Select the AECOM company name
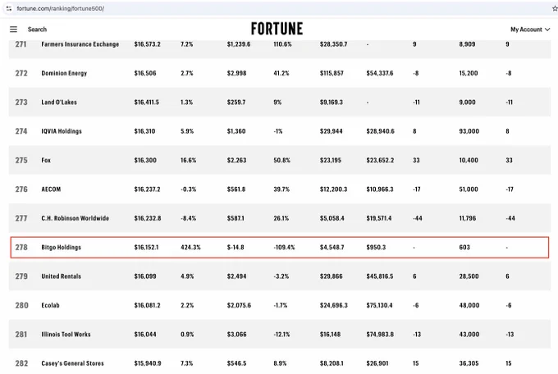The image size is (558, 374). click(x=51, y=189)
